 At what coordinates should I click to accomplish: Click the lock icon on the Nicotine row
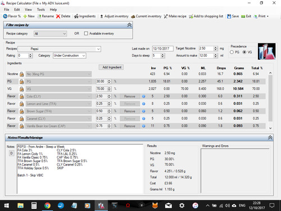tap(21, 74)
